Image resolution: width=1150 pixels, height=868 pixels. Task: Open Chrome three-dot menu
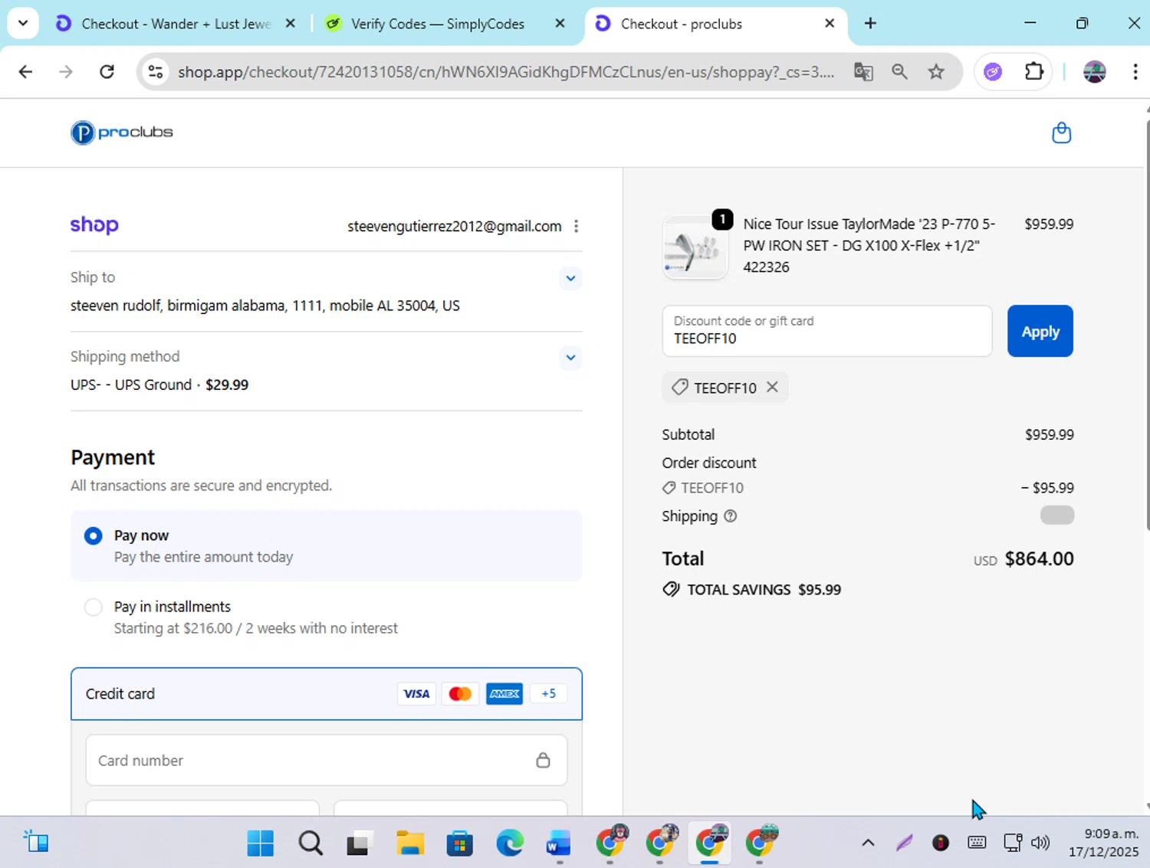1135,72
